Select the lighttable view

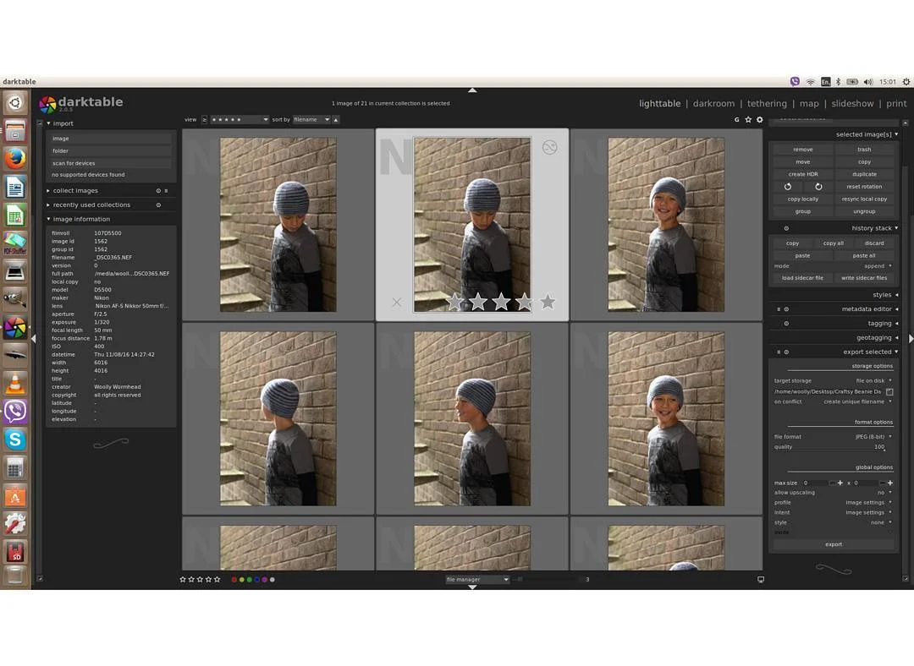659,104
